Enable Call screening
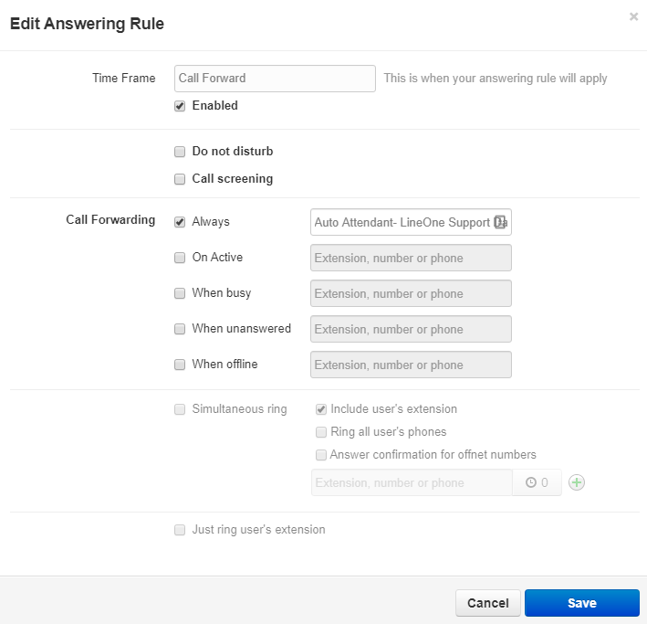Screen dimensions: 647x624 (x=180, y=179)
